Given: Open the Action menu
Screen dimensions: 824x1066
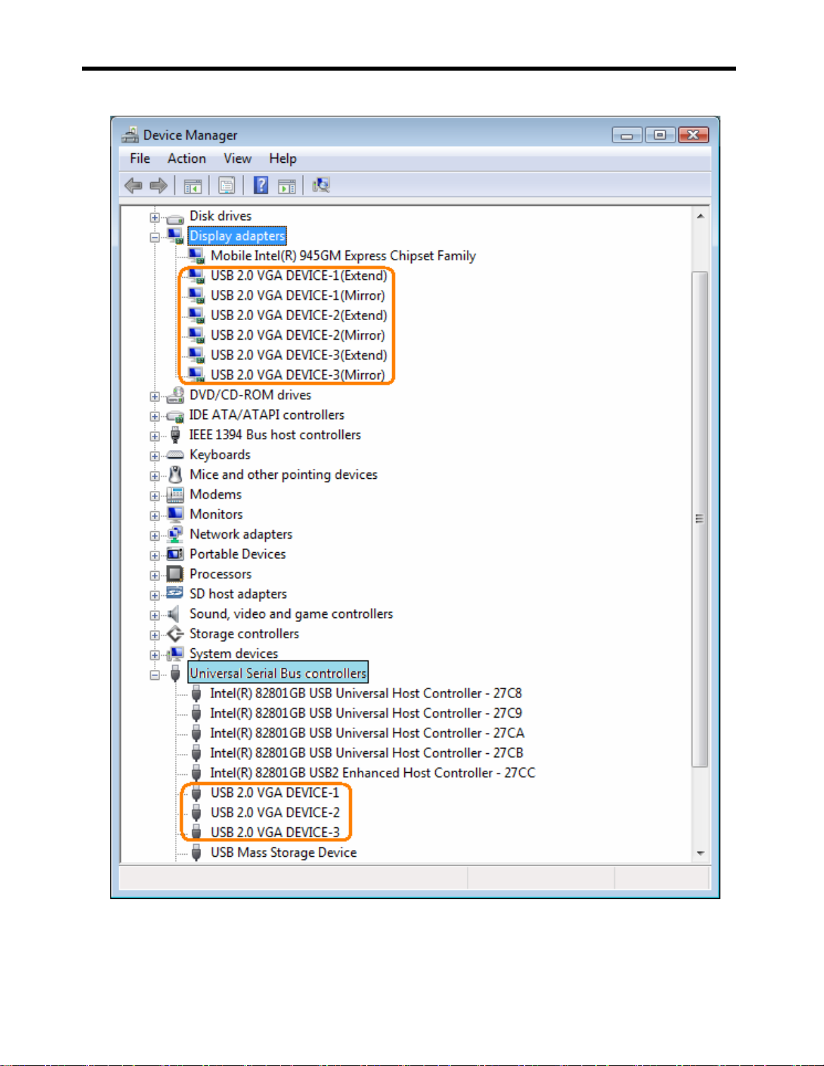Looking at the screenshot, I should click(186, 158).
